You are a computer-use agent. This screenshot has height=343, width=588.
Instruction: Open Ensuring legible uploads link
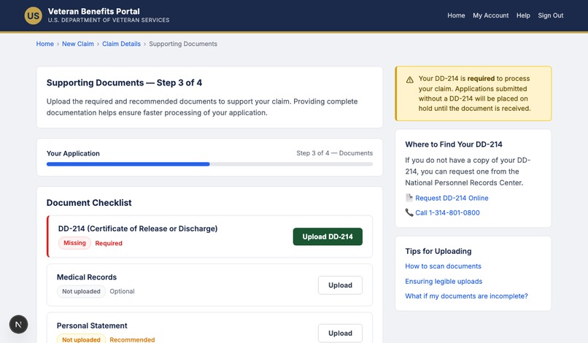[x=444, y=282]
